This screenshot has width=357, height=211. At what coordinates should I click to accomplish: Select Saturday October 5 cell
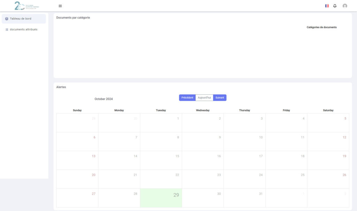(x=328, y=123)
